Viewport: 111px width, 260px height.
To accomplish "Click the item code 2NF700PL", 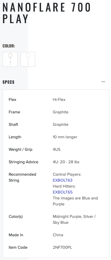I will 62,248.
